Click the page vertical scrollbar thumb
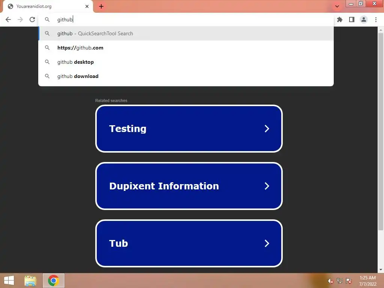384x288 pixels. pyautogui.click(x=381, y=132)
